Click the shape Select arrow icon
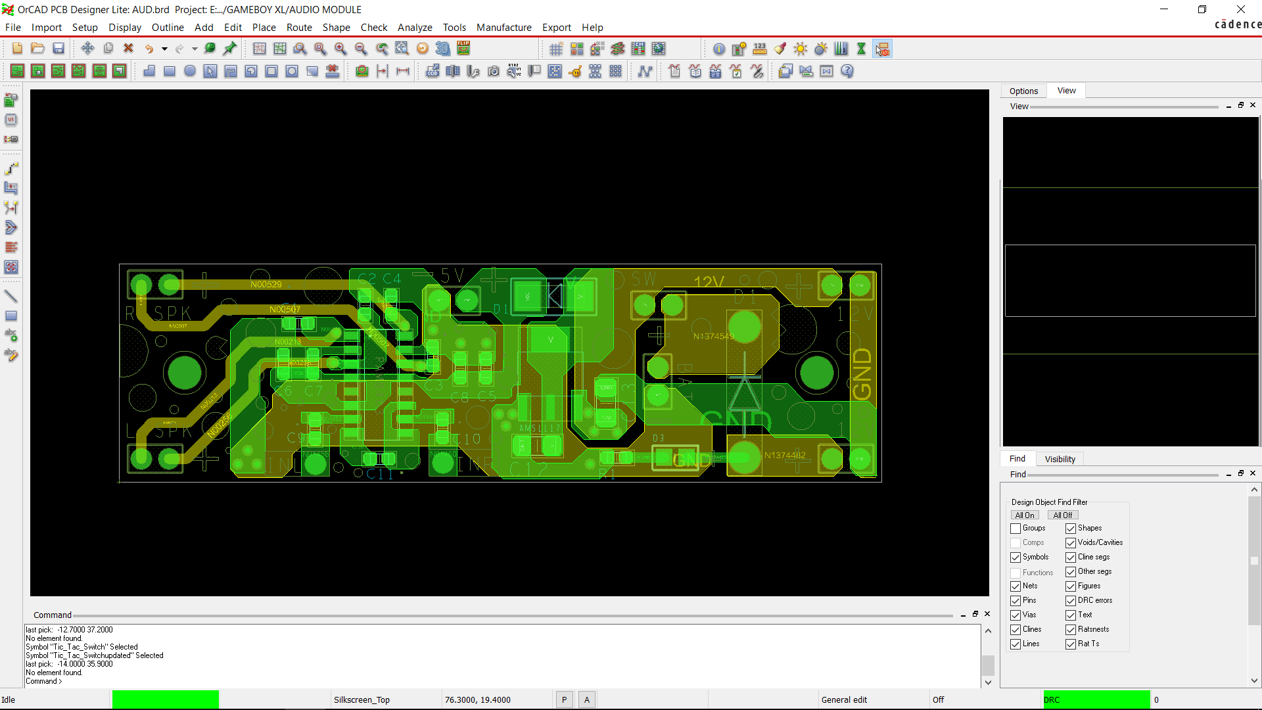The height and width of the screenshot is (710, 1262). pyautogui.click(x=210, y=71)
